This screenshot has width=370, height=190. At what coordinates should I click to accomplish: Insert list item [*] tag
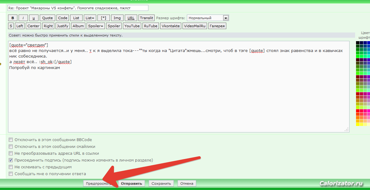tap(103, 18)
